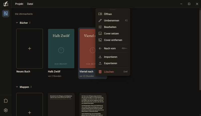Click the download icon beside Importieren

tap(100, 57)
